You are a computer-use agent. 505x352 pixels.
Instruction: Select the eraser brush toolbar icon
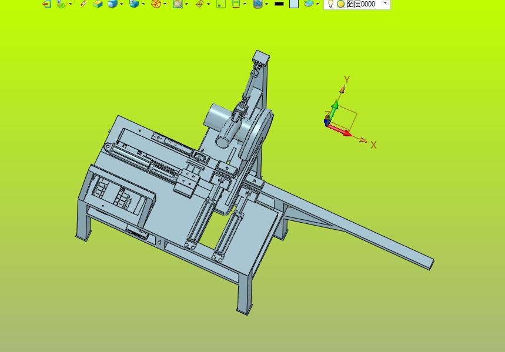(83, 4)
